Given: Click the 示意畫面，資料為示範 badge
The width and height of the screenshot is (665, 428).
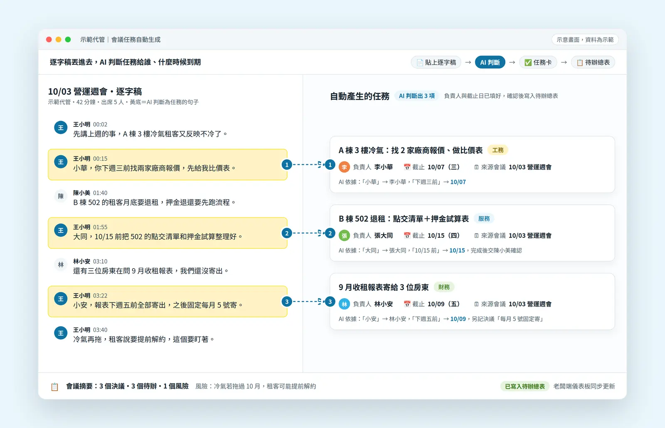Looking at the screenshot, I should coord(585,40).
